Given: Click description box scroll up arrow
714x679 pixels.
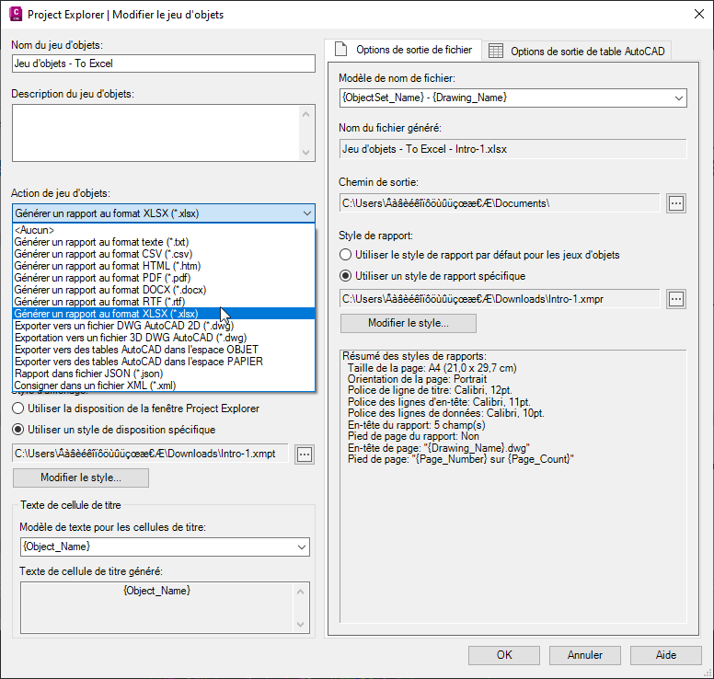Looking at the screenshot, I should [x=306, y=114].
